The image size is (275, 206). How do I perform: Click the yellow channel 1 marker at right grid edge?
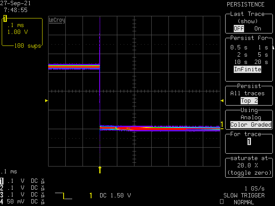pyautogui.click(x=222, y=124)
